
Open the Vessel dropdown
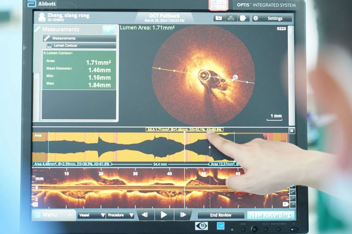tap(92, 215)
